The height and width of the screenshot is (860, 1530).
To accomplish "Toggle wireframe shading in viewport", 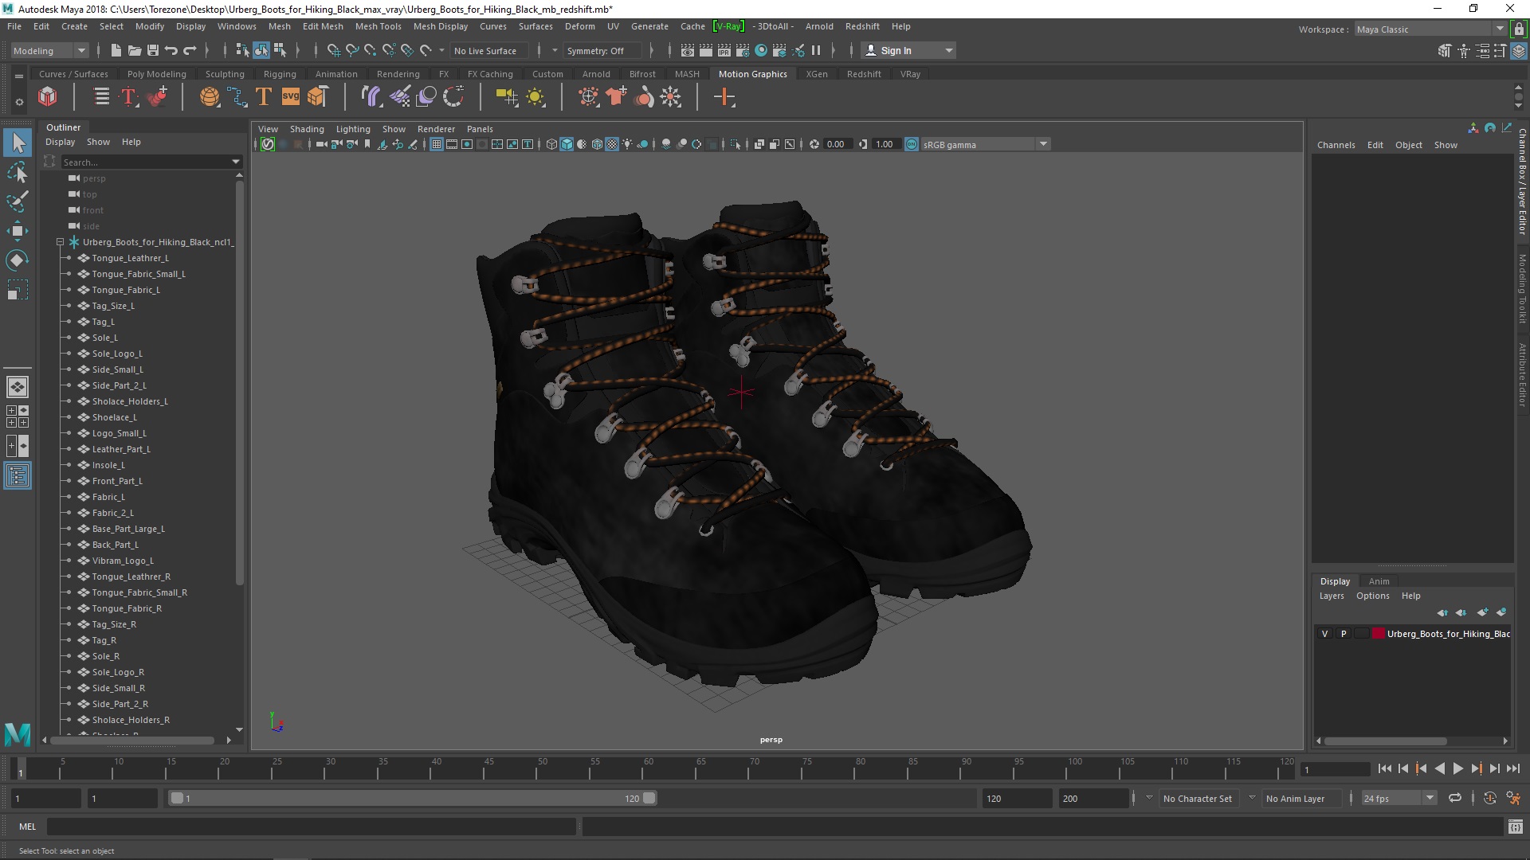I will [551, 144].
